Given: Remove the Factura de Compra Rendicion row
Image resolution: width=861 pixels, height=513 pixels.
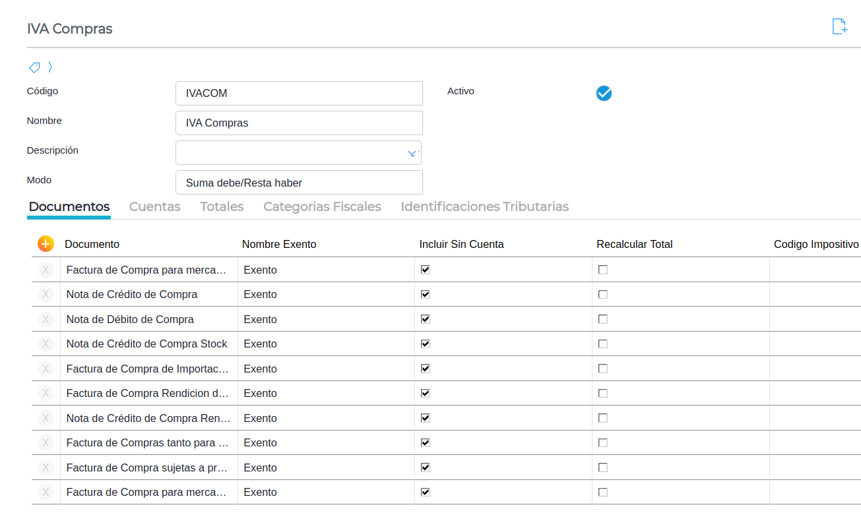Looking at the screenshot, I should pos(46,393).
